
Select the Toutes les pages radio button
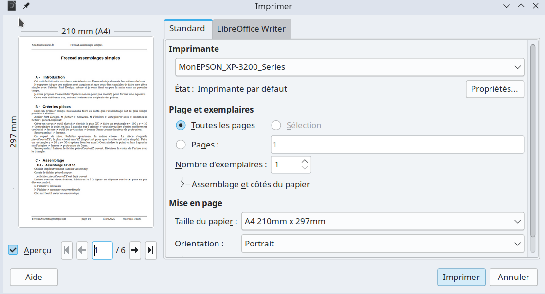click(181, 125)
